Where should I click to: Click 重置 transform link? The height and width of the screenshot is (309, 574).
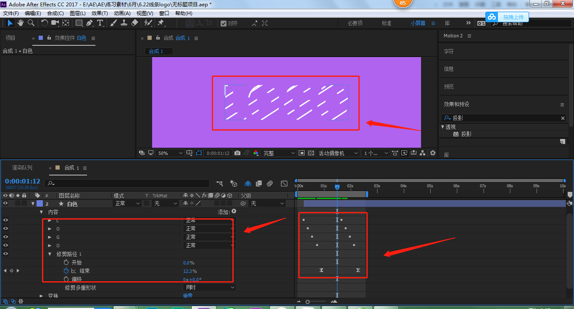188,296
